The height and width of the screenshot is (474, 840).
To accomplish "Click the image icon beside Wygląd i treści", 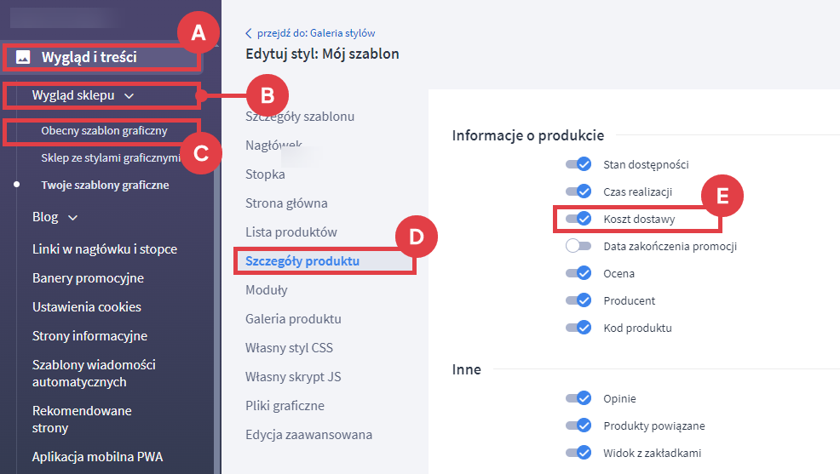I will pyautogui.click(x=23, y=57).
